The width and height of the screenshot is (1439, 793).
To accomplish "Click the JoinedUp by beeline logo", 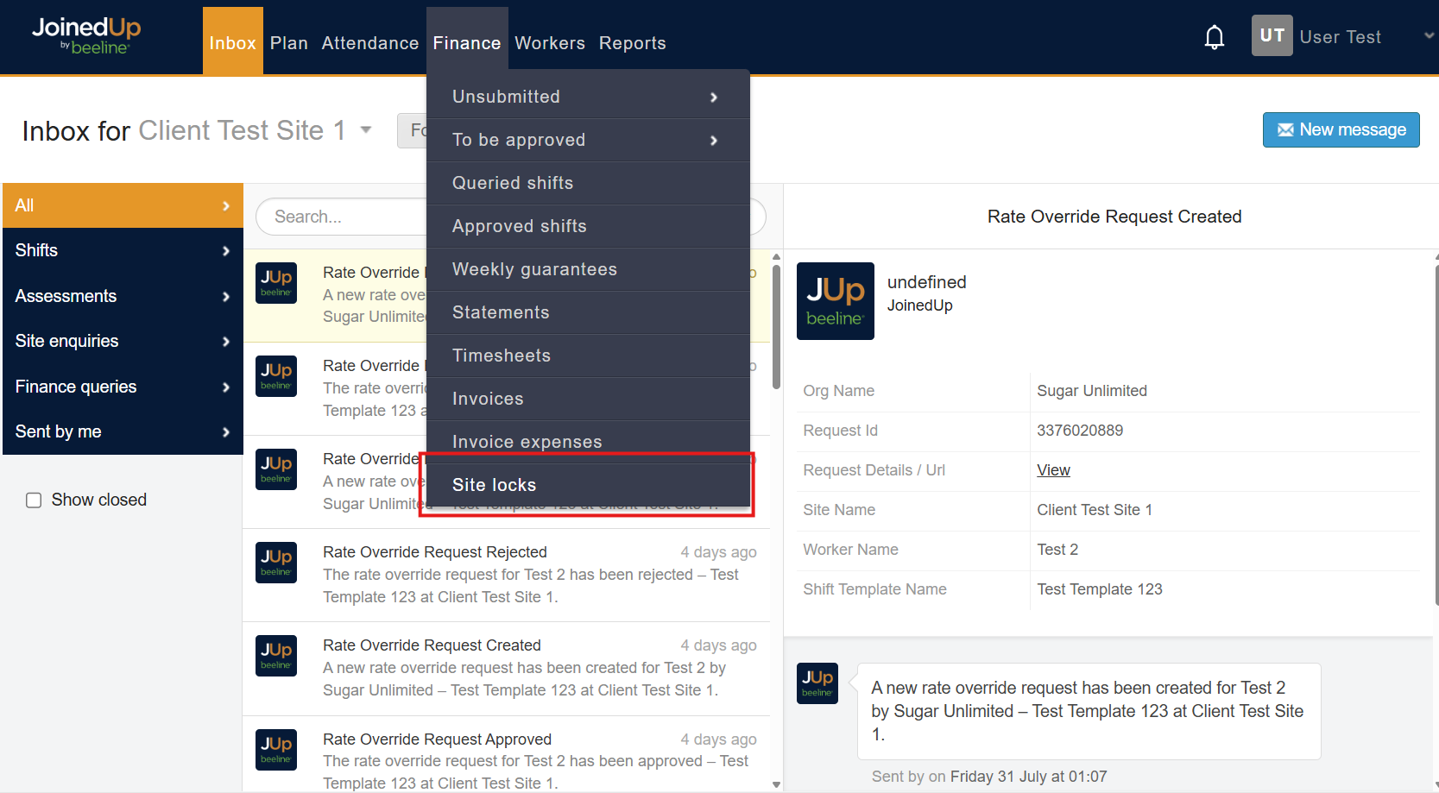I will point(86,36).
